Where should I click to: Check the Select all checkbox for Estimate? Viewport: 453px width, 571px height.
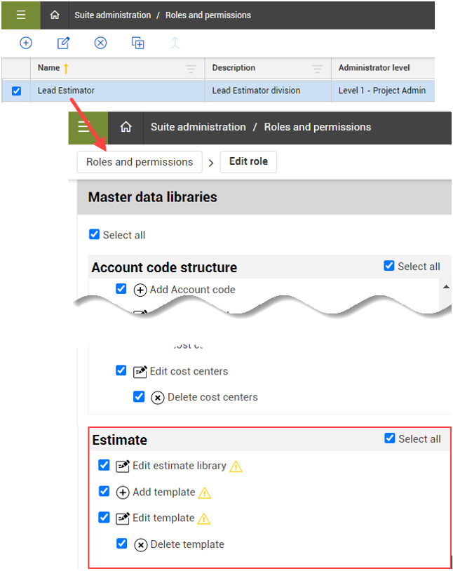coord(389,438)
